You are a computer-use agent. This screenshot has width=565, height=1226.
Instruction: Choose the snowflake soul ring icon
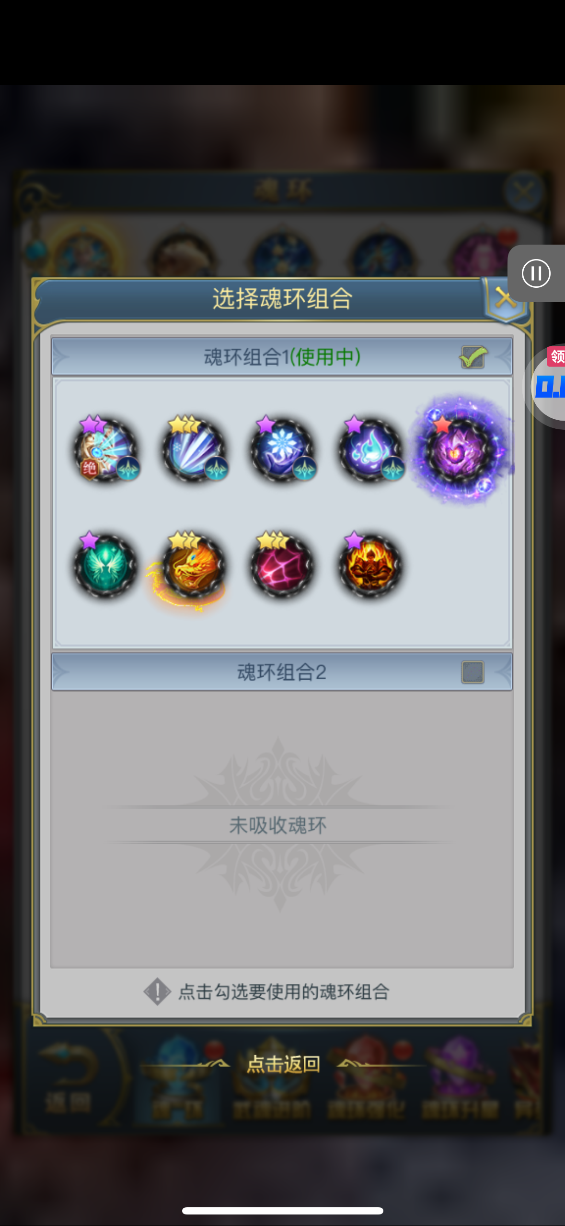pos(283,449)
